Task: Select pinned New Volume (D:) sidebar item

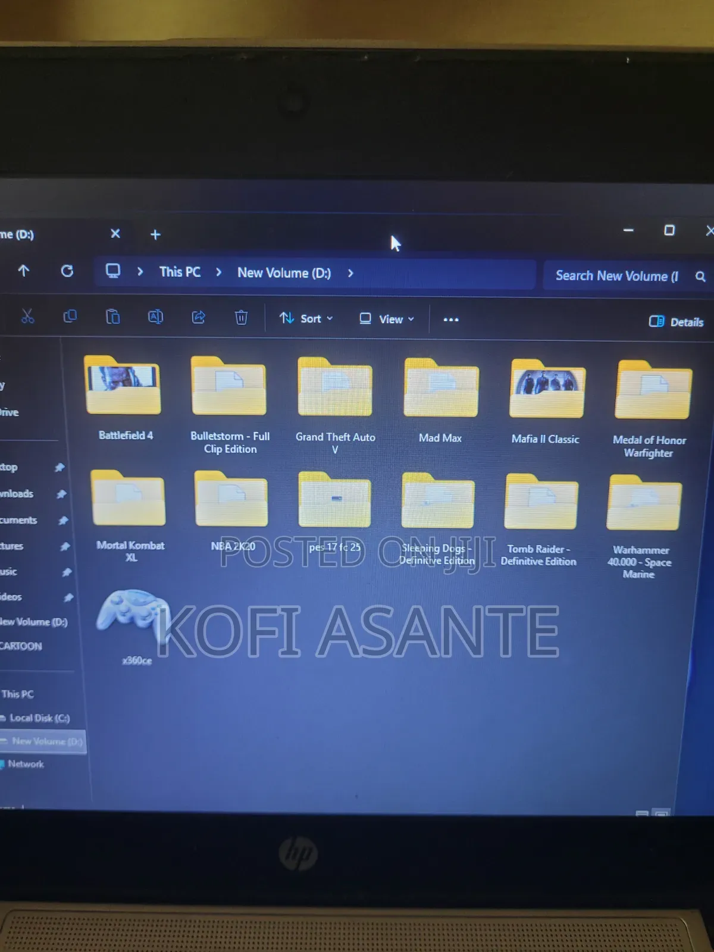Action: pyautogui.click(x=34, y=622)
